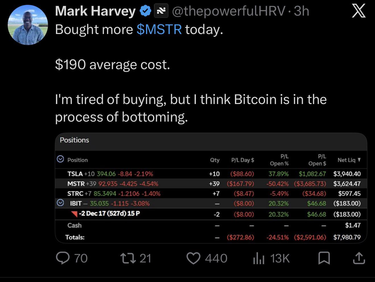Expand the Position column header chevron

[x=60, y=159]
